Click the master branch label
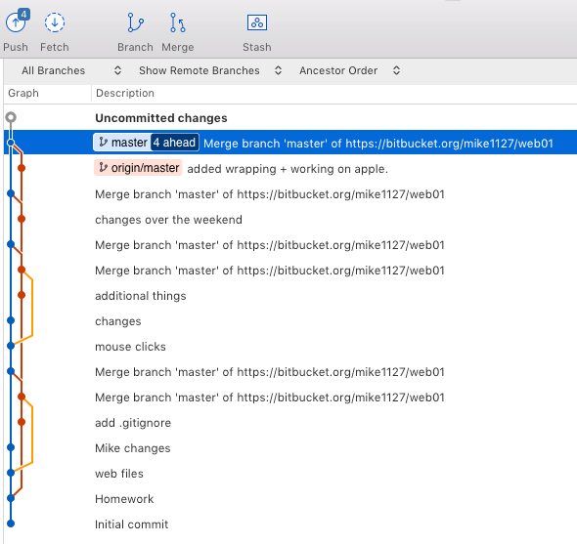Screen dimensions: 577x544 pos(122,143)
